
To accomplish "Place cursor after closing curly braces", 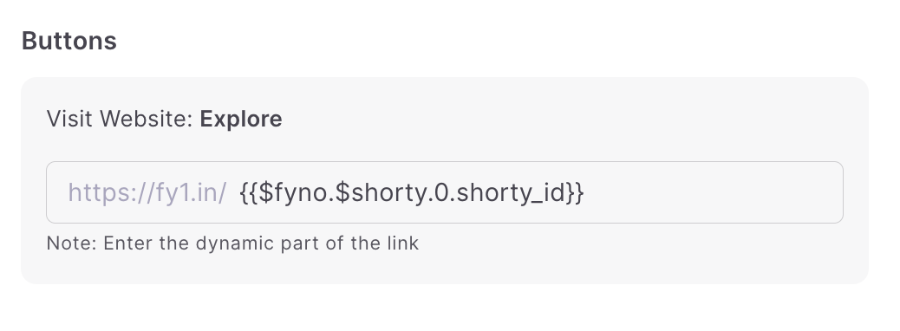I will (584, 192).
